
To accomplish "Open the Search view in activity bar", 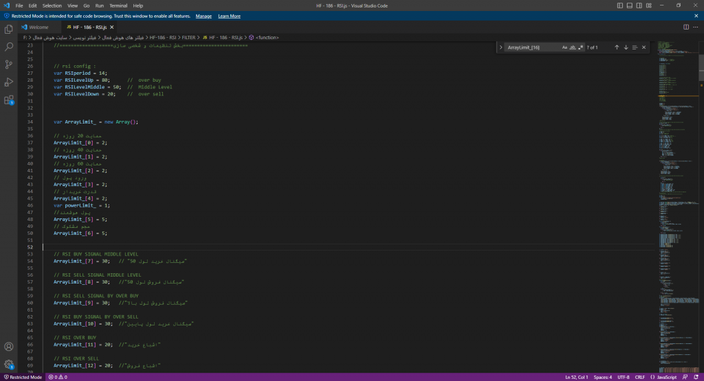I will (x=9, y=47).
